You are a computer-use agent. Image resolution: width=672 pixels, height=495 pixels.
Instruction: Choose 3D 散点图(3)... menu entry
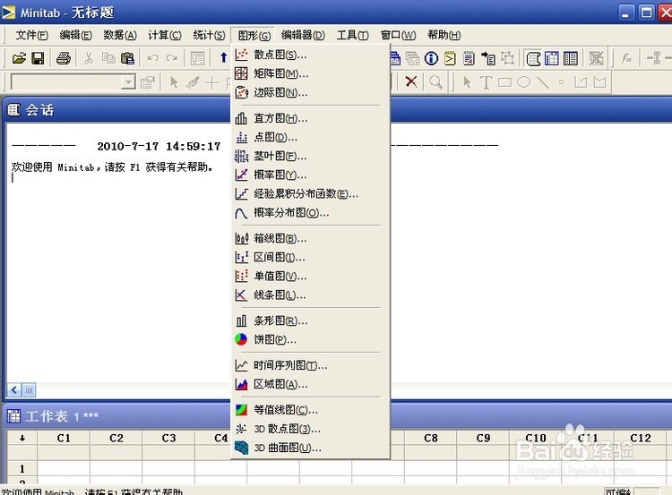coord(310,429)
